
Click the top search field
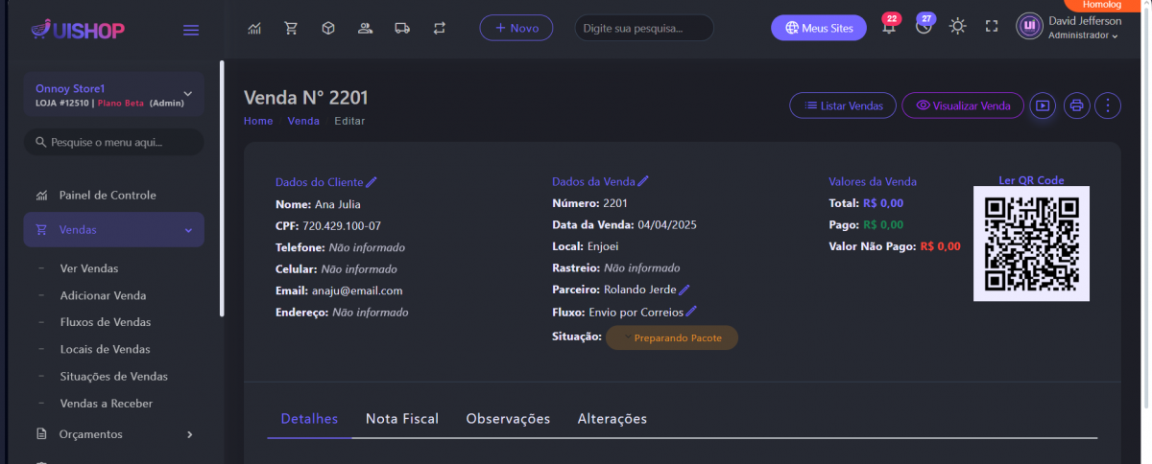pyautogui.click(x=643, y=28)
